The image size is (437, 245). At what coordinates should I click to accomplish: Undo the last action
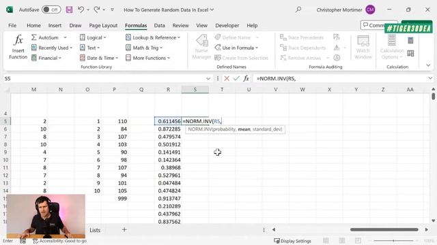tap(81, 10)
